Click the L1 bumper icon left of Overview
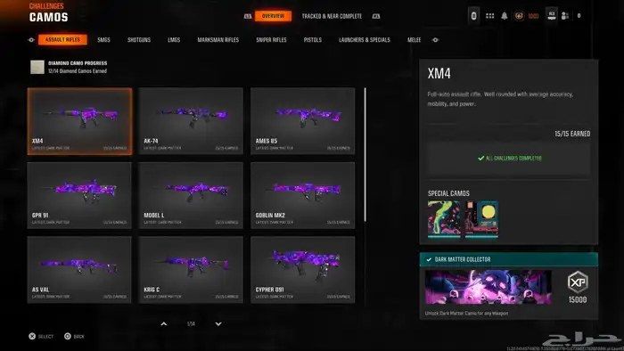The image size is (624, 351). pyautogui.click(x=248, y=16)
